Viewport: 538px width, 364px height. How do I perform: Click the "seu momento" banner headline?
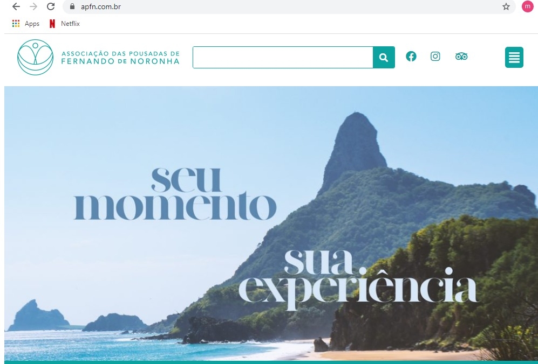pyautogui.click(x=175, y=193)
